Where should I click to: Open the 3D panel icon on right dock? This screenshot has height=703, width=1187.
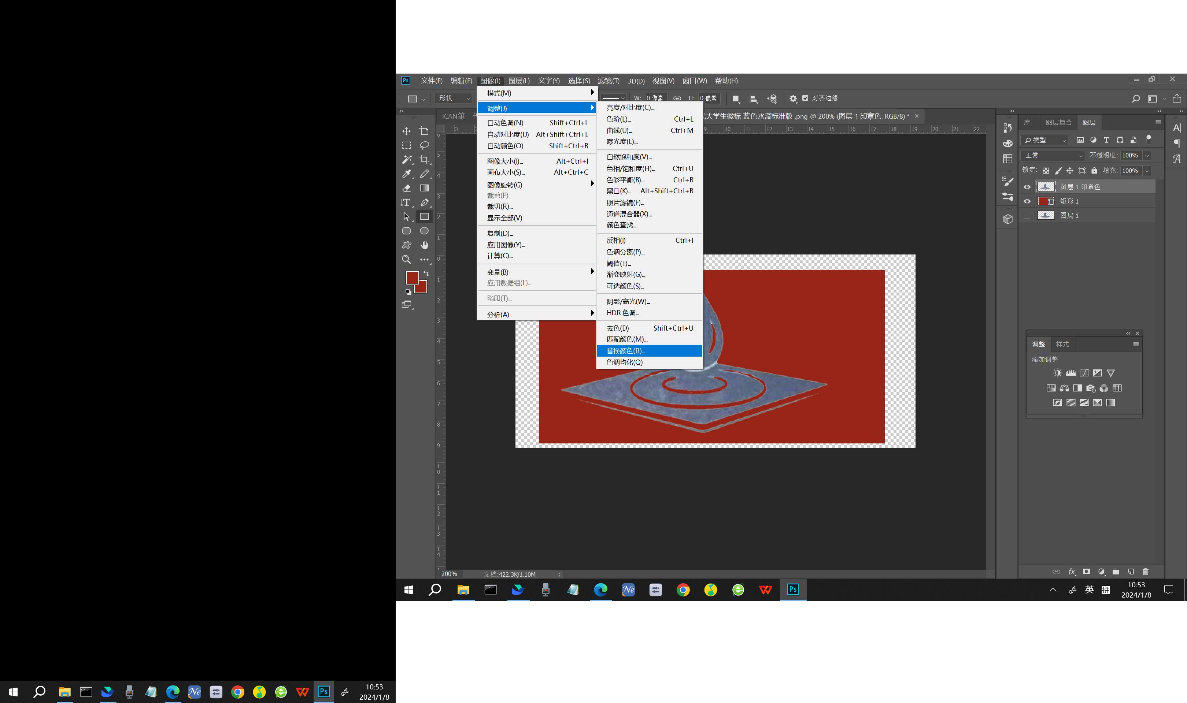pyautogui.click(x=1007, y=219)
